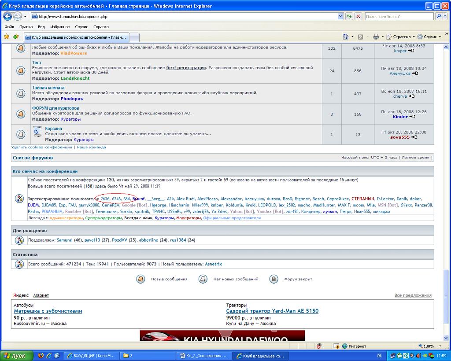Viewport: 451px width, 361px height.
Task: Click the Windows Пуск start button
Action: coord(15,355)
